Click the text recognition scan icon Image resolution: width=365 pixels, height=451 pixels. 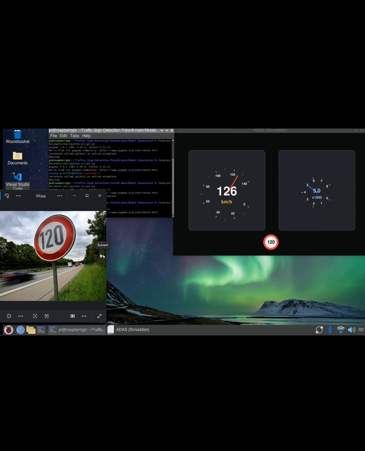(46, 316)
